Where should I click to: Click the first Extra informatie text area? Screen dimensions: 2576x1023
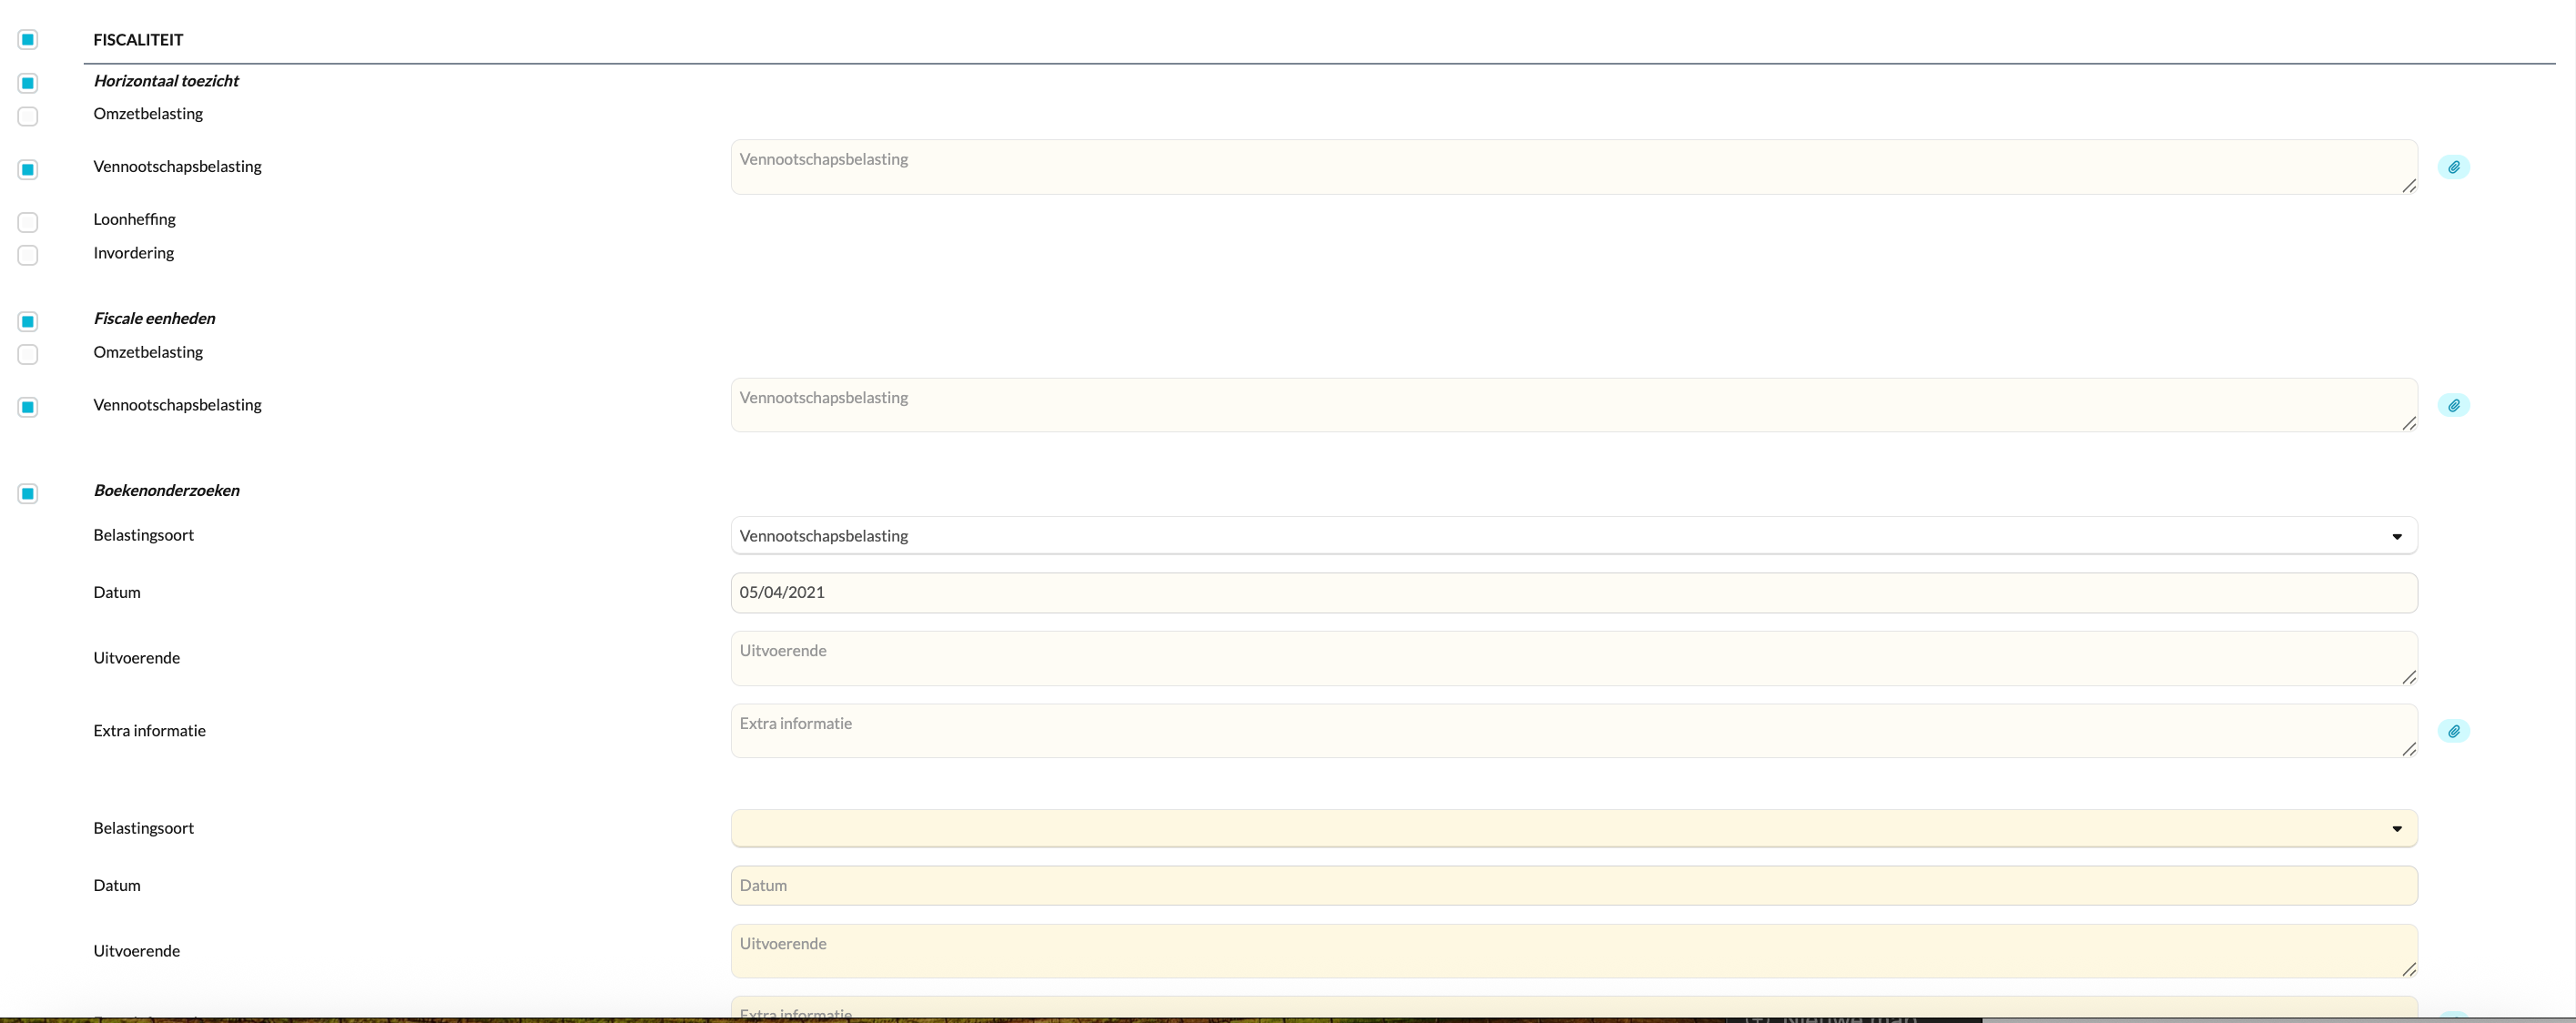(1573, 731)
